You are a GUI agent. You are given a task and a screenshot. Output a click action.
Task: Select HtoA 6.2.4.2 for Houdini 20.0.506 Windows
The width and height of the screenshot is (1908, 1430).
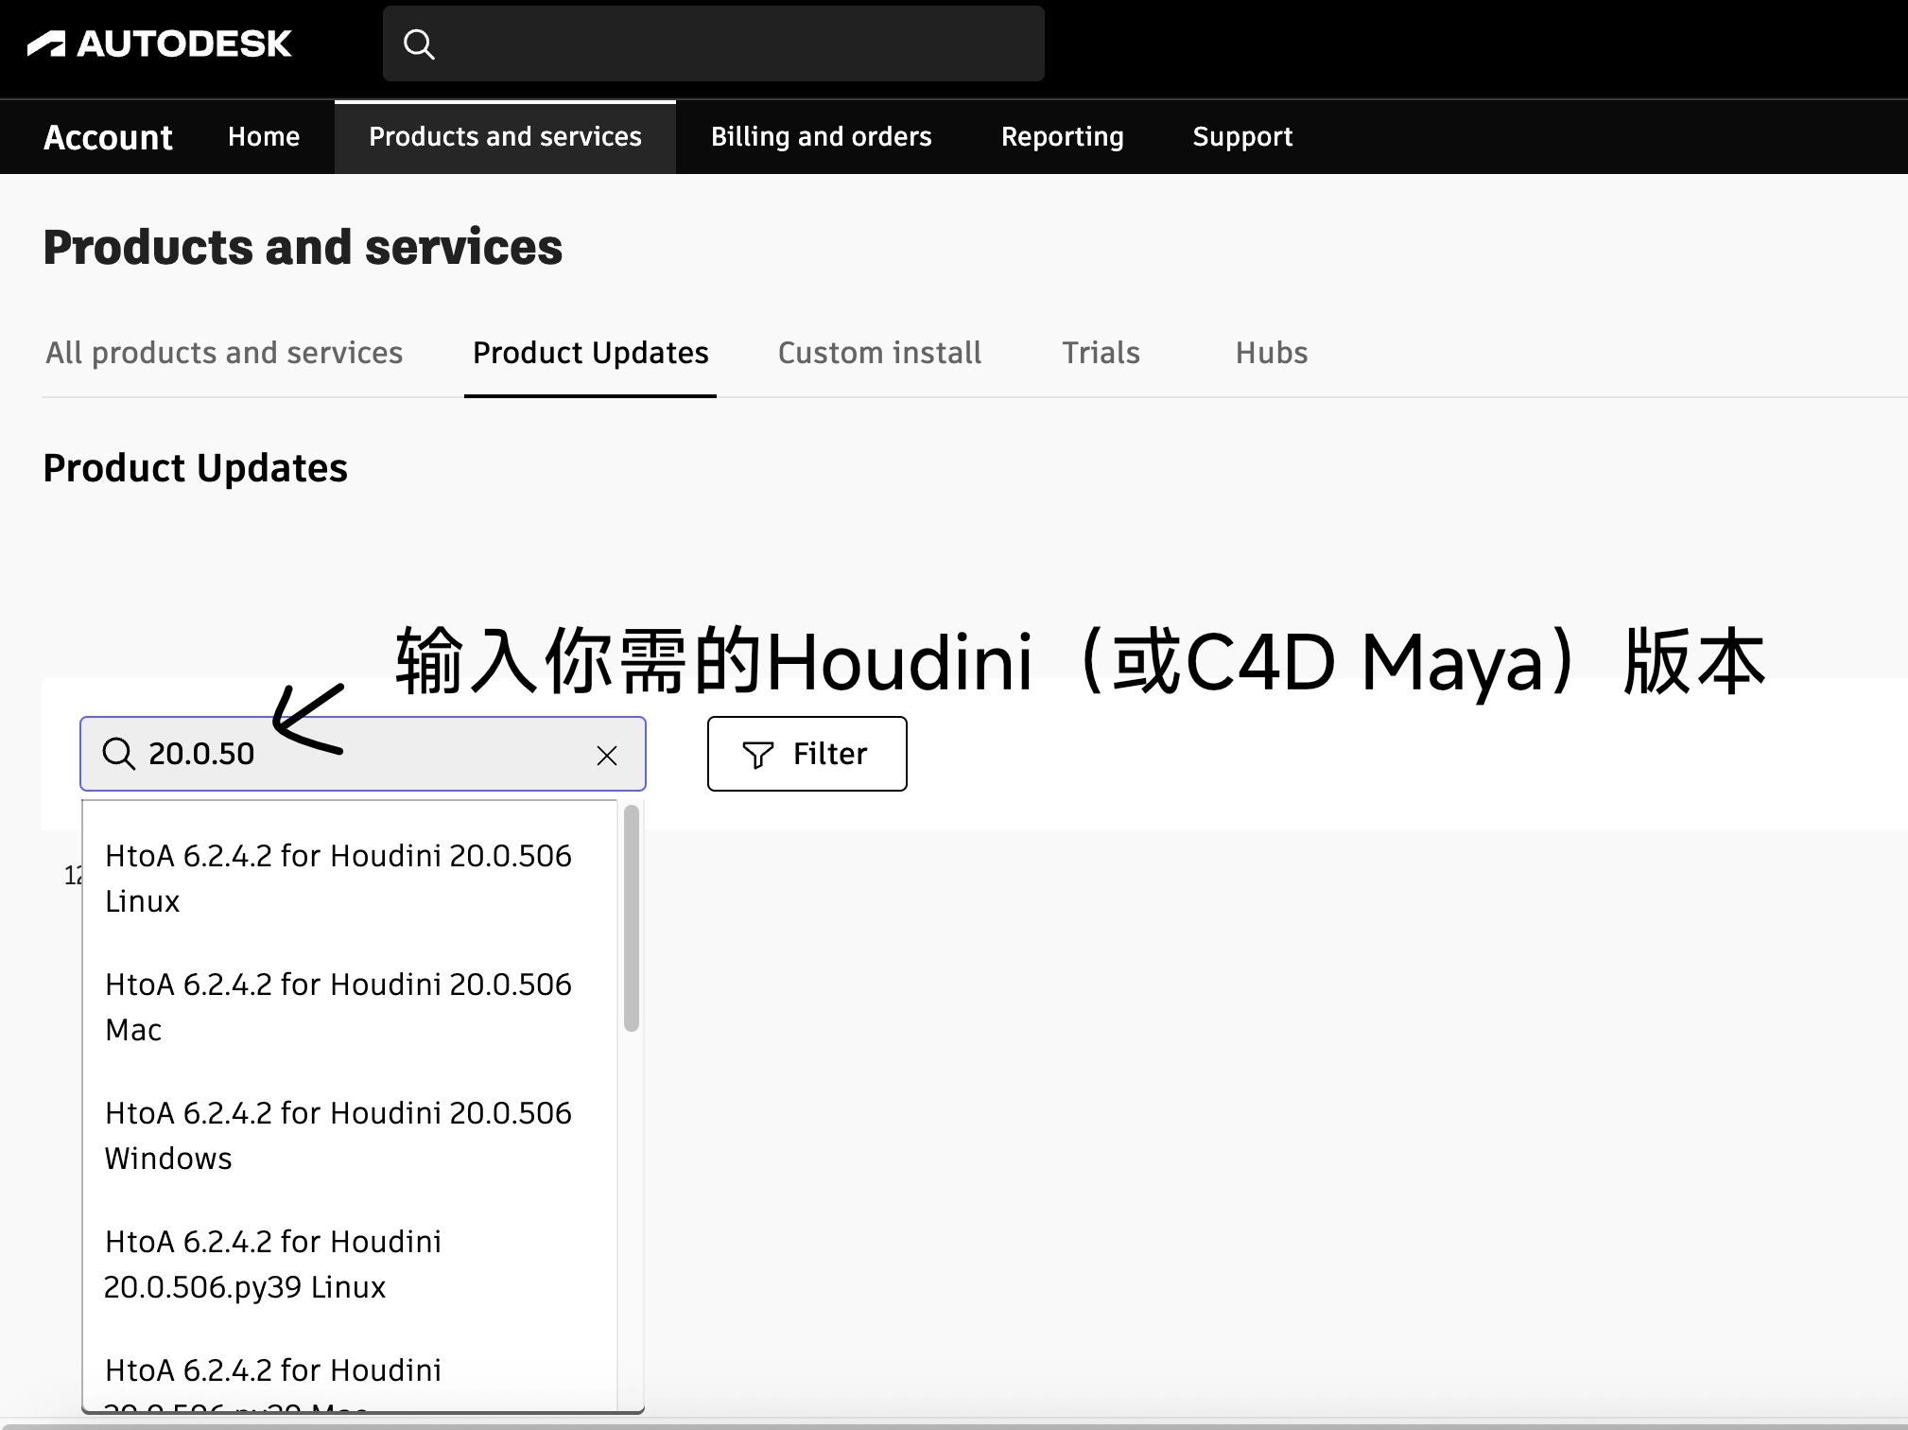338,1135
